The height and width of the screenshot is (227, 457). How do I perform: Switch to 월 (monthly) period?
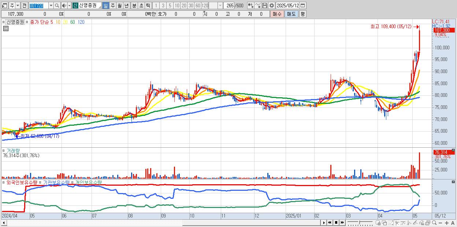click(x=119, y=6)
